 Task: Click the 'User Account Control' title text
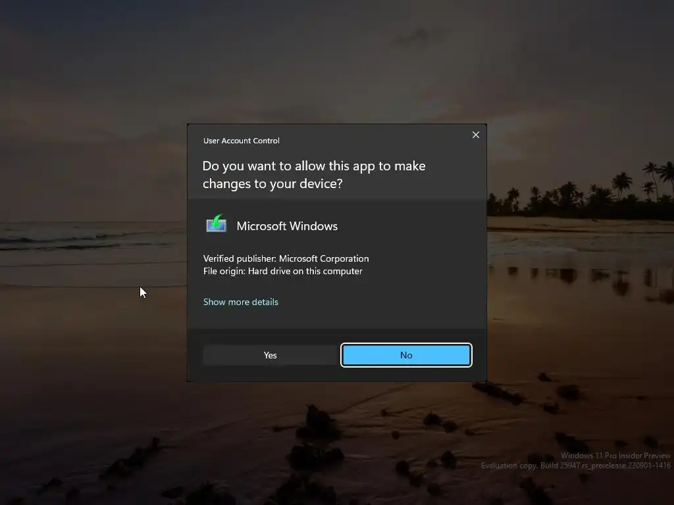[x=241, y=141]
